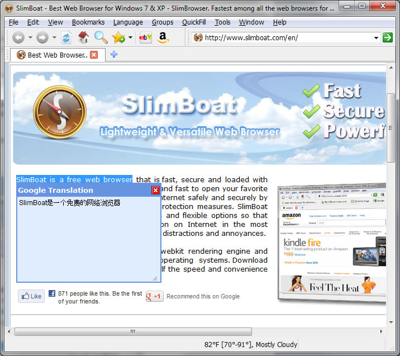Open the Window menu
Screen dimensions: 400x356
251,22
